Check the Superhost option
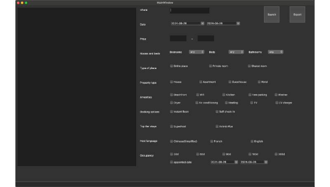330x187 pixels. pos(172,126)
